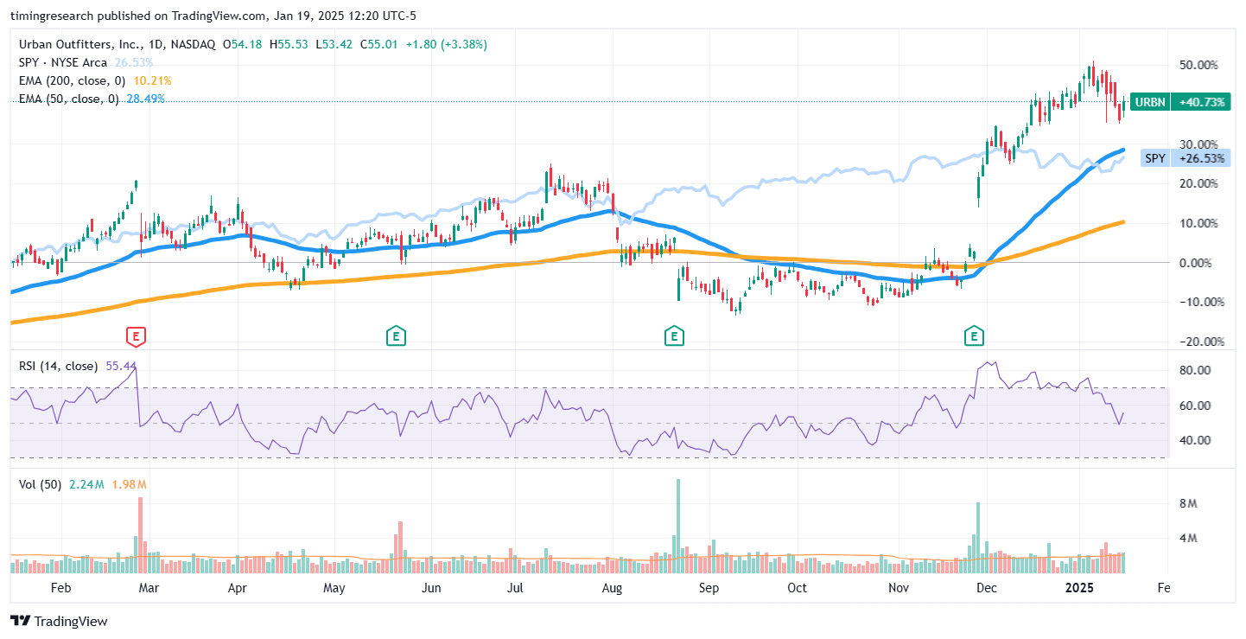This screenshot has height=639, width=1246.
Task: Click the earnings E marker near late November
Action: [x=975, y=336]
